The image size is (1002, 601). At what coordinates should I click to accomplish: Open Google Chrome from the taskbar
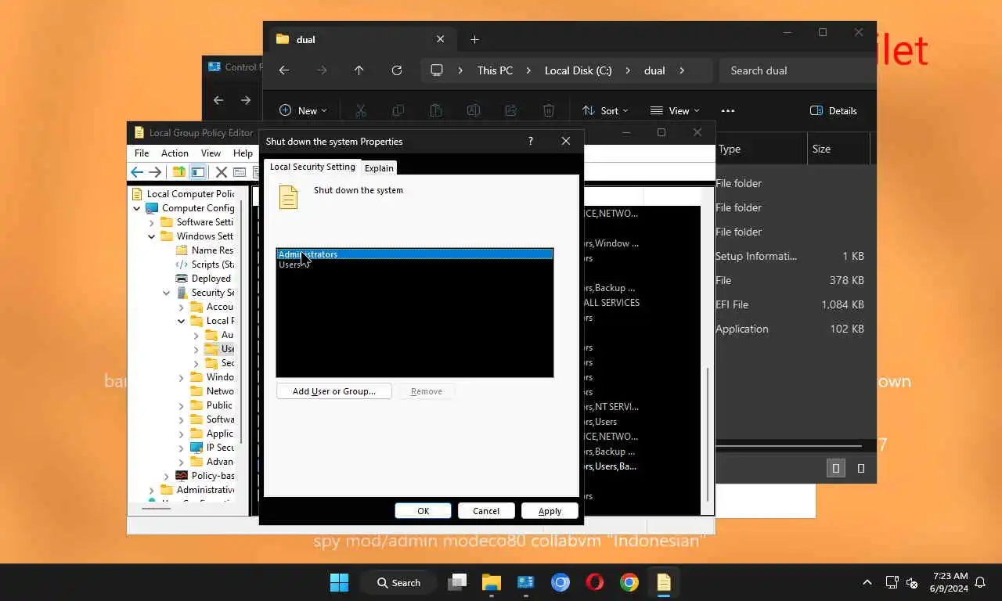[x=629, y=582]
